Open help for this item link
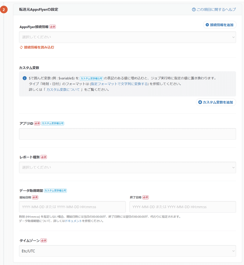 pyautogui.click(x=214, y=9)
